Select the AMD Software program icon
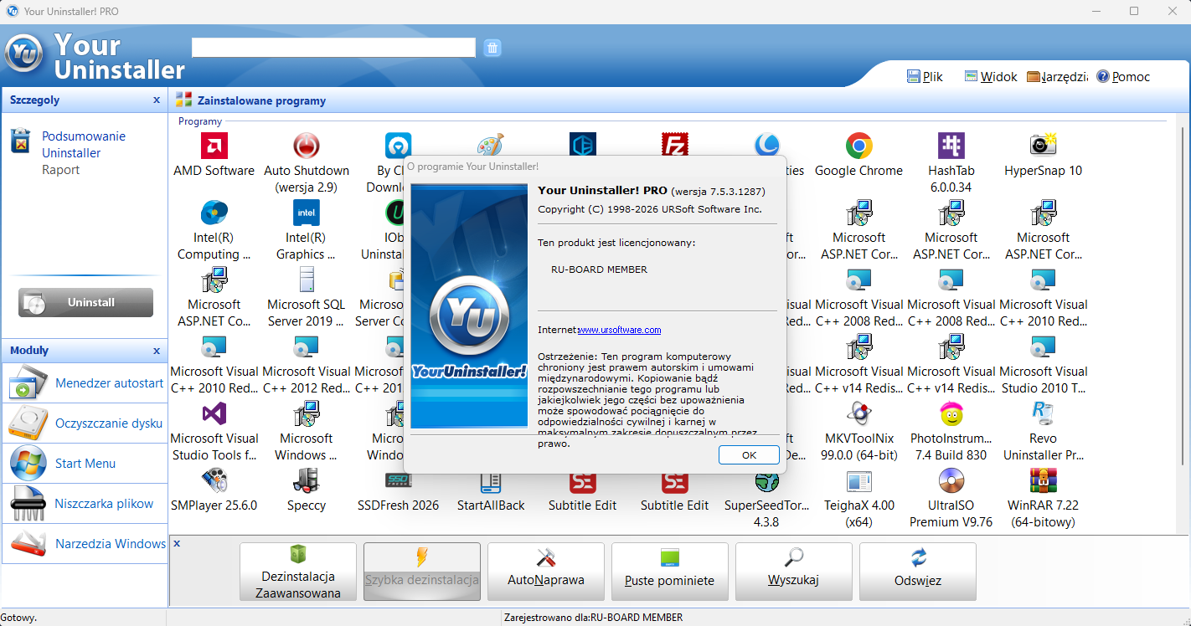This screenshot has width=1191, height=626. [214, 146]
